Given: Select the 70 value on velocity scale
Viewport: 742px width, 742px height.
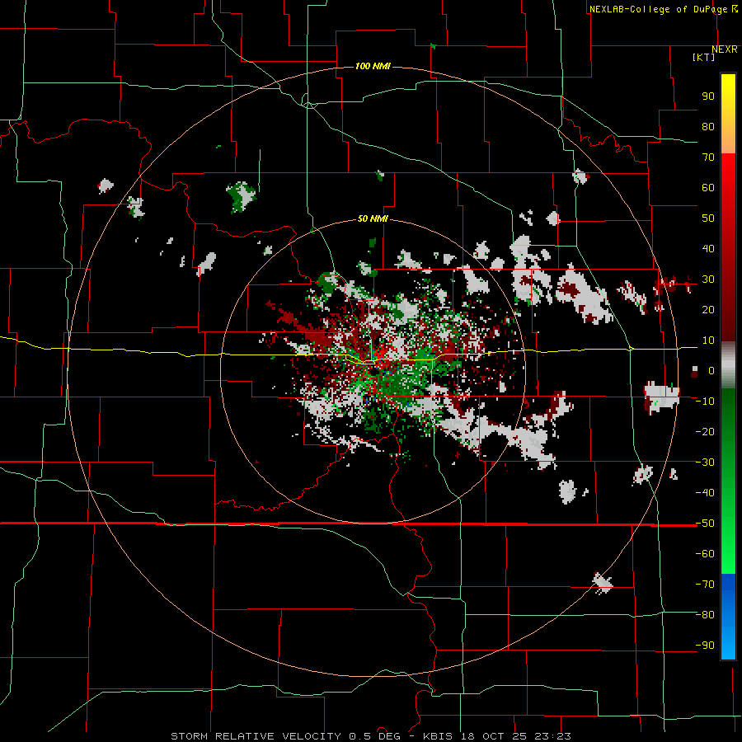Looking at the screenshot, I should 708,157.
